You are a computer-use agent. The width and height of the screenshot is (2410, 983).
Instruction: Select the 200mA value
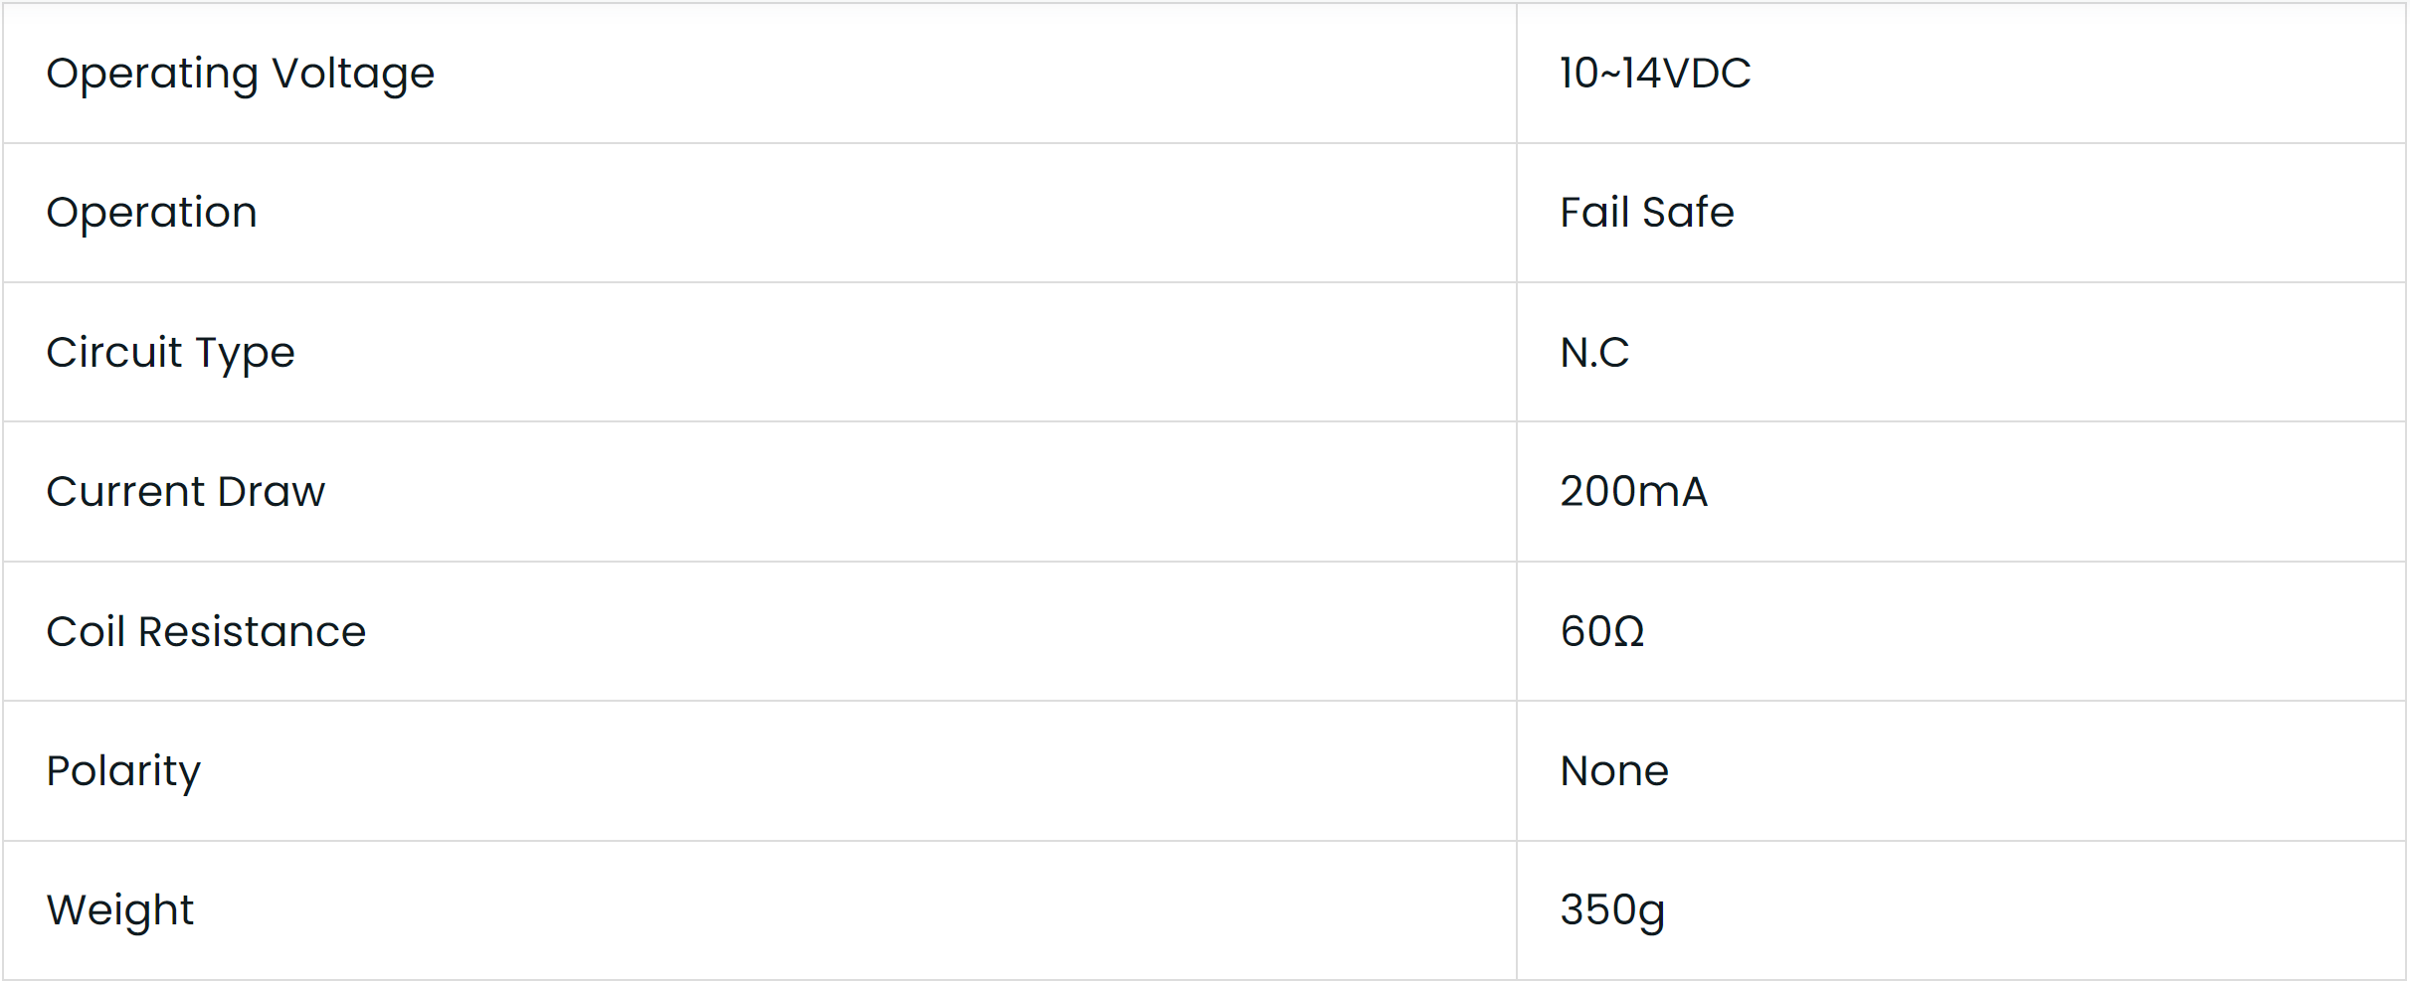(1632, 492)
